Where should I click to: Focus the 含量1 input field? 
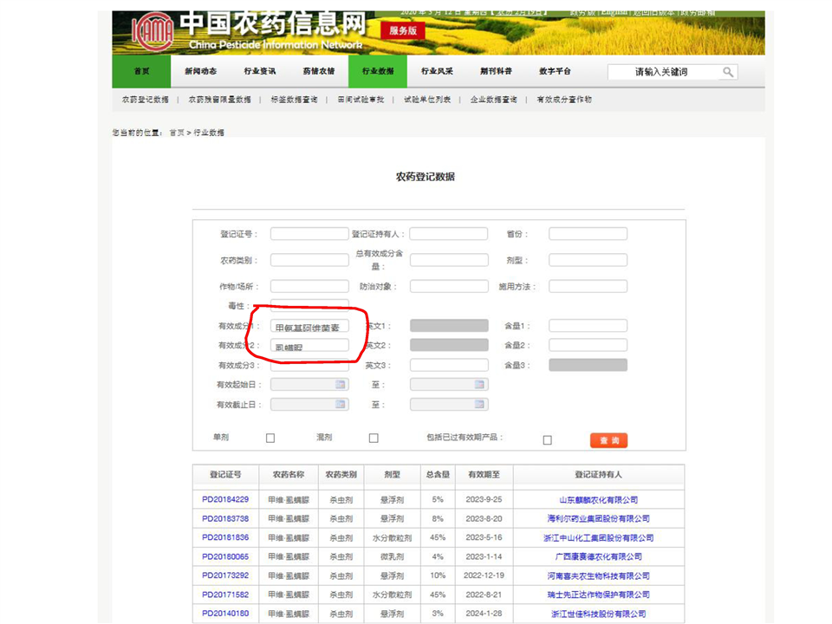point(588,326)
